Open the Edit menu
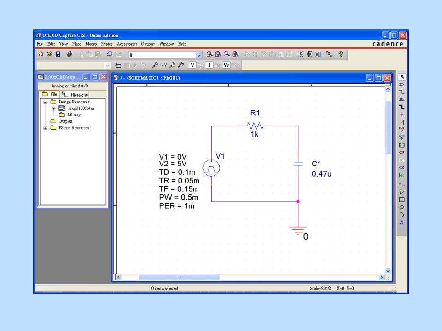The image size is (442, 331). click(51, 44)
